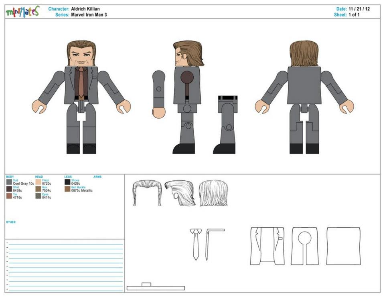Click the detached gray arm drawing

(x=159, y=95)
